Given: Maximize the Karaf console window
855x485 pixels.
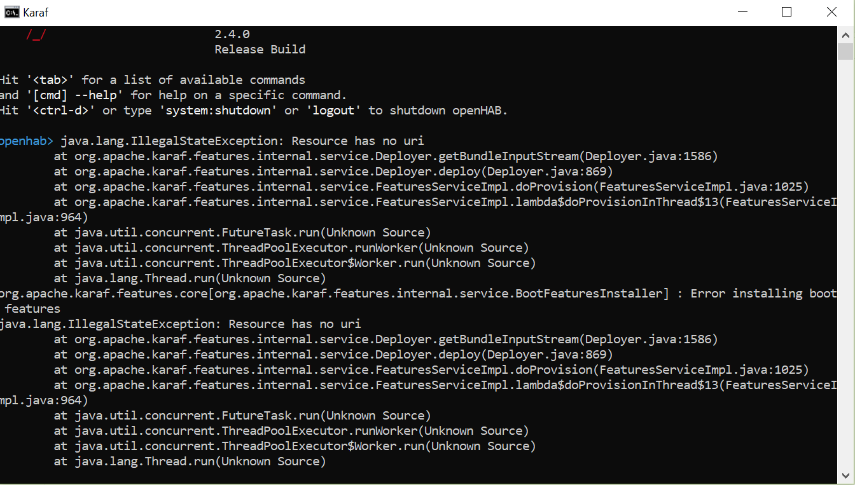Looking at the screenshot, I should tap(787, 12).
